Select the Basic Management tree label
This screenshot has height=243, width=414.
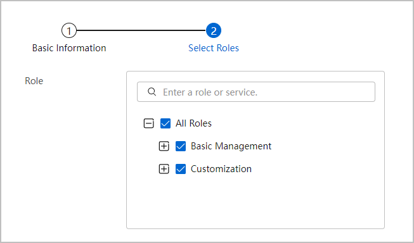click(231, 146)
